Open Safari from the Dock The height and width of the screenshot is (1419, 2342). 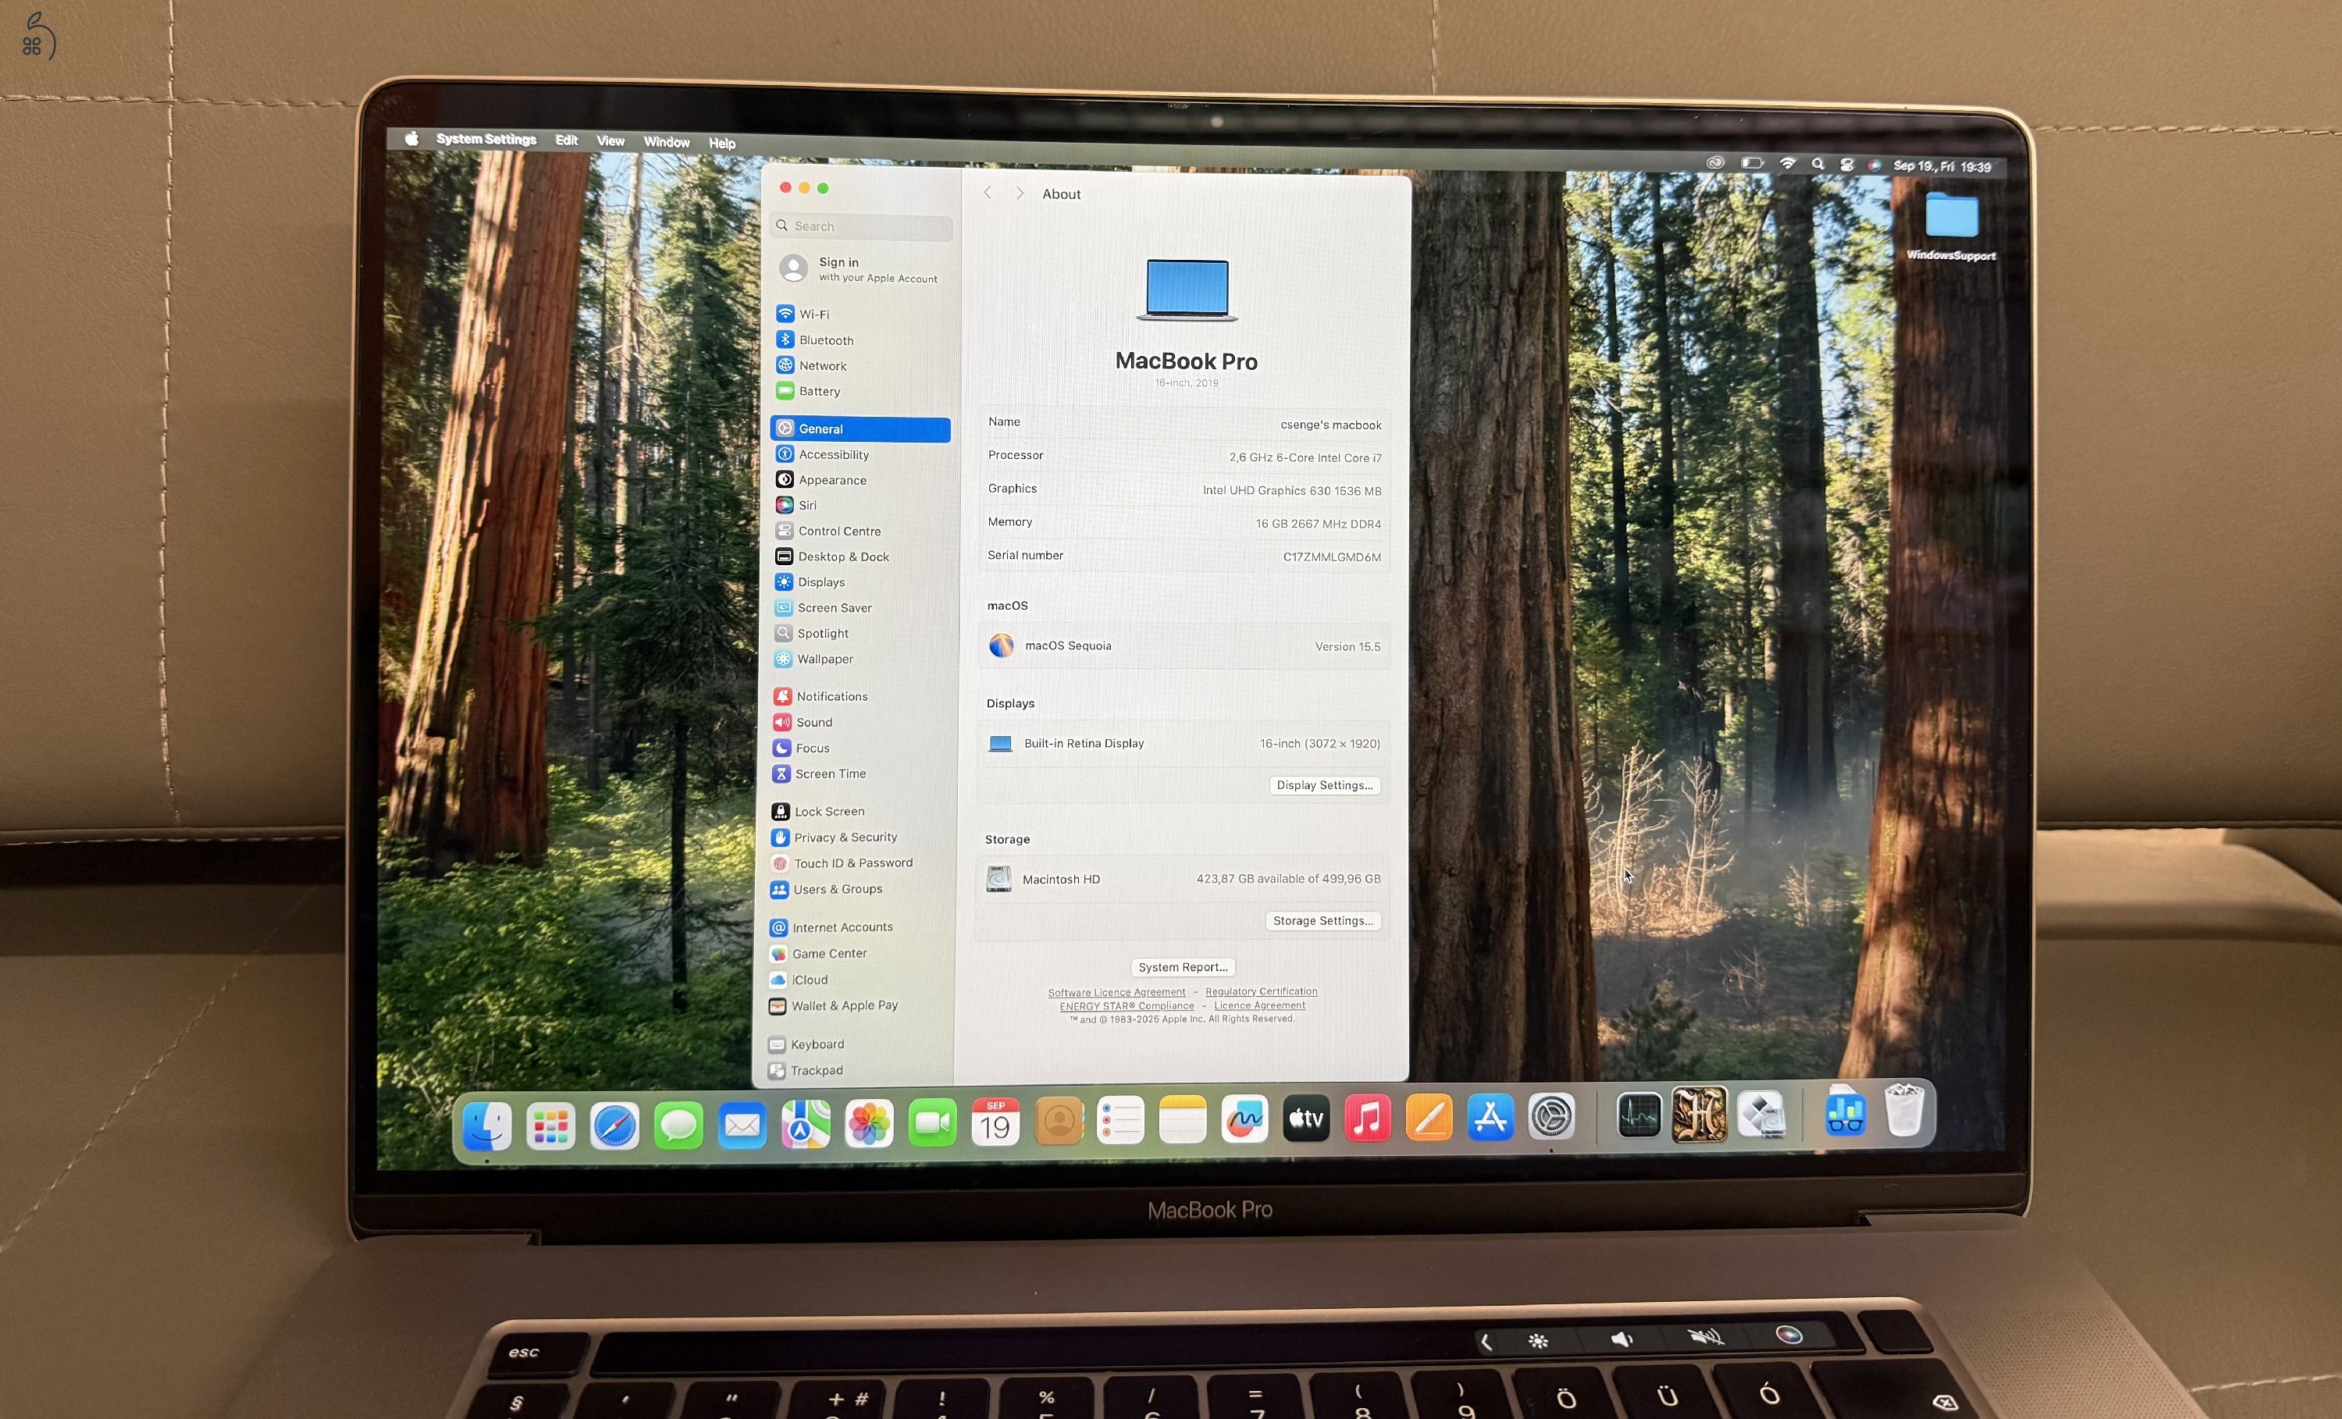614,1126
